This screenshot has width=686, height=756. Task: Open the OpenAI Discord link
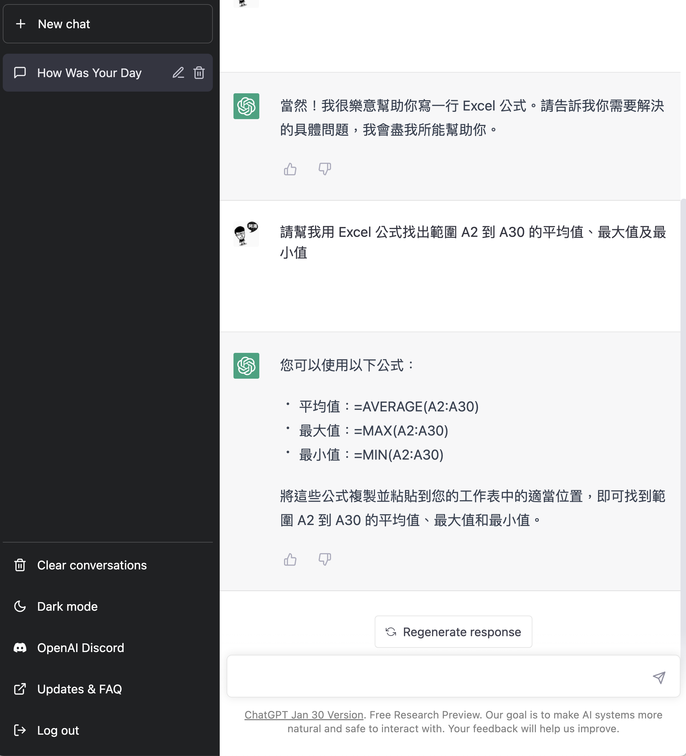coord(80,648)
